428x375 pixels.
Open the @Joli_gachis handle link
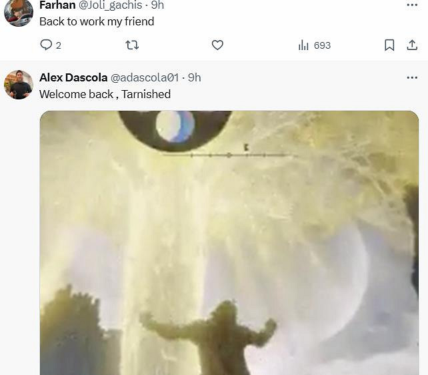[110, 5]
